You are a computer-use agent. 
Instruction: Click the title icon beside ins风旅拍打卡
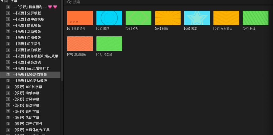coord(8,68)
